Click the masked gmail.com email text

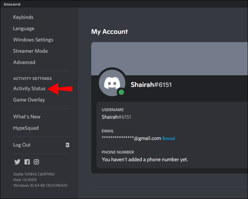[131, 138]
